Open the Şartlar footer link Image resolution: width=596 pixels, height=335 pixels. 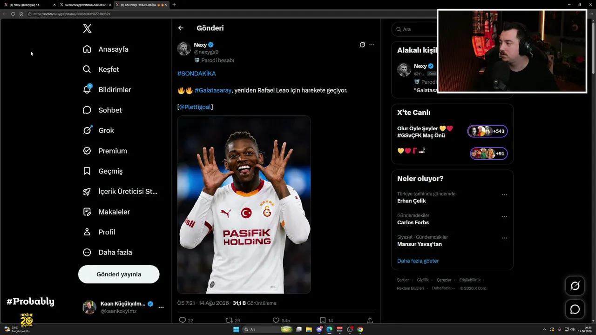pyautogui.click(x=403, y=280)
